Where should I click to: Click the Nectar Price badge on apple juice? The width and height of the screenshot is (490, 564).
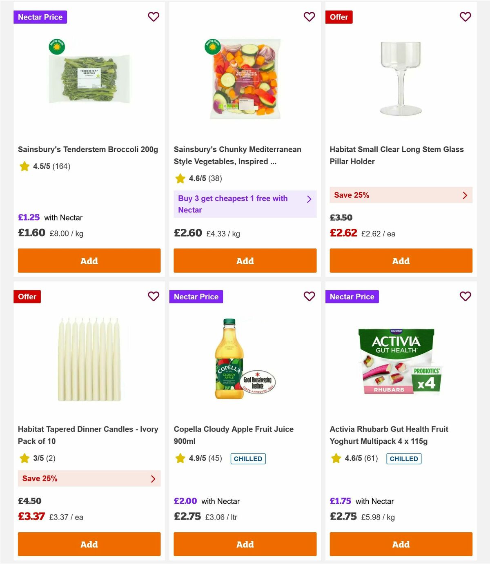(196, 296)
